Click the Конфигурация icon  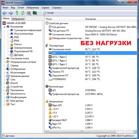pos(8,97)
